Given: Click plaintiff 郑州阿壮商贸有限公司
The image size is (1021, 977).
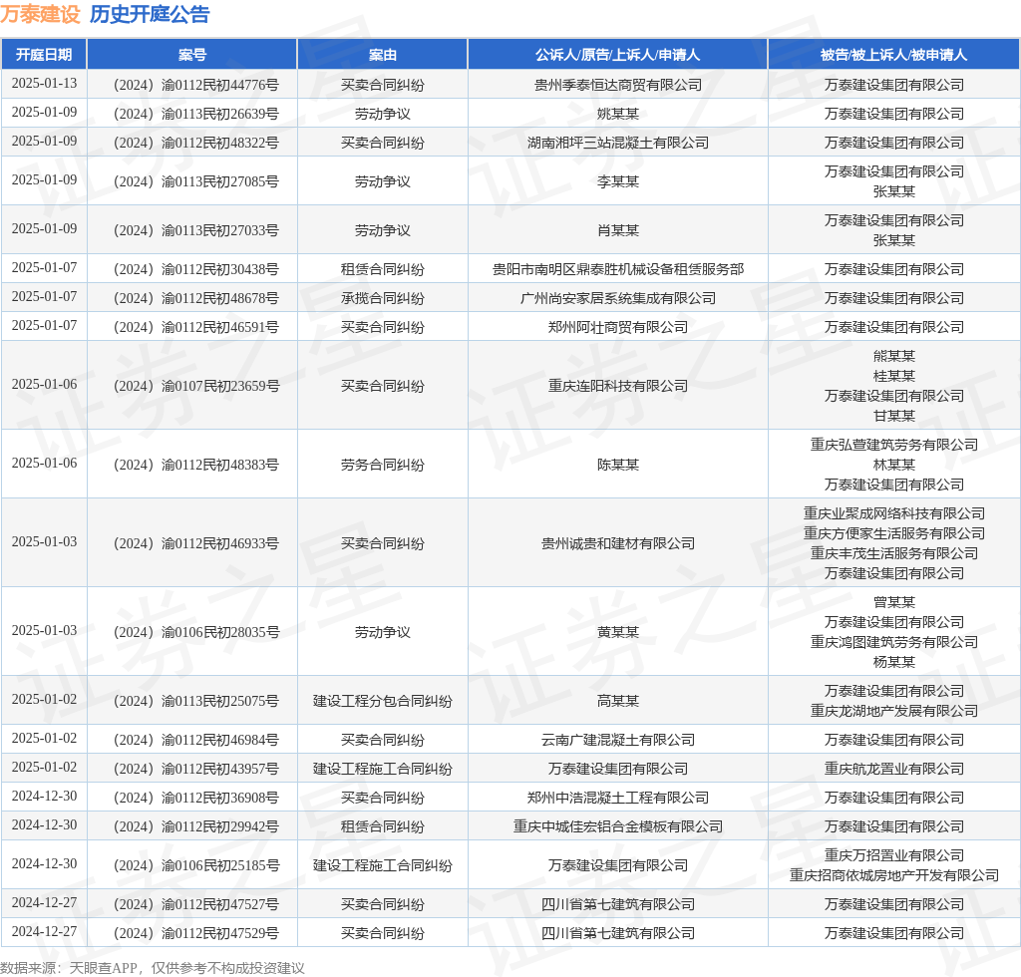Looking at the screenshot, I should coord(618,327).
